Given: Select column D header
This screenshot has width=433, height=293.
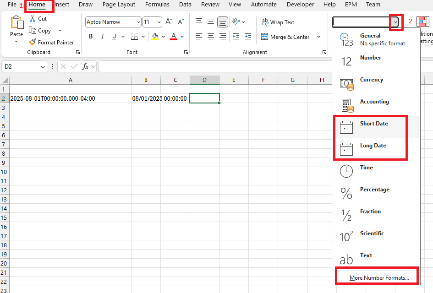Looking at the screenshot, I should (204, 80).
